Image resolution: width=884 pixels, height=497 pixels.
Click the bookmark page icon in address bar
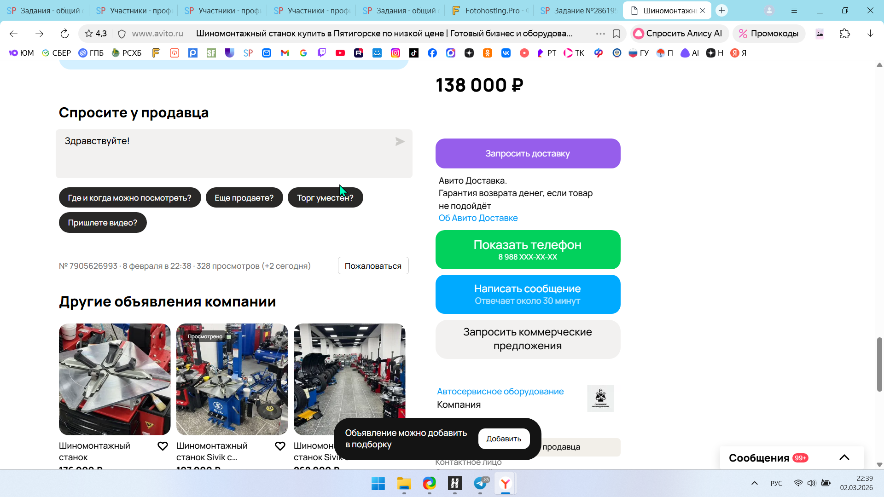pos(616,34)
